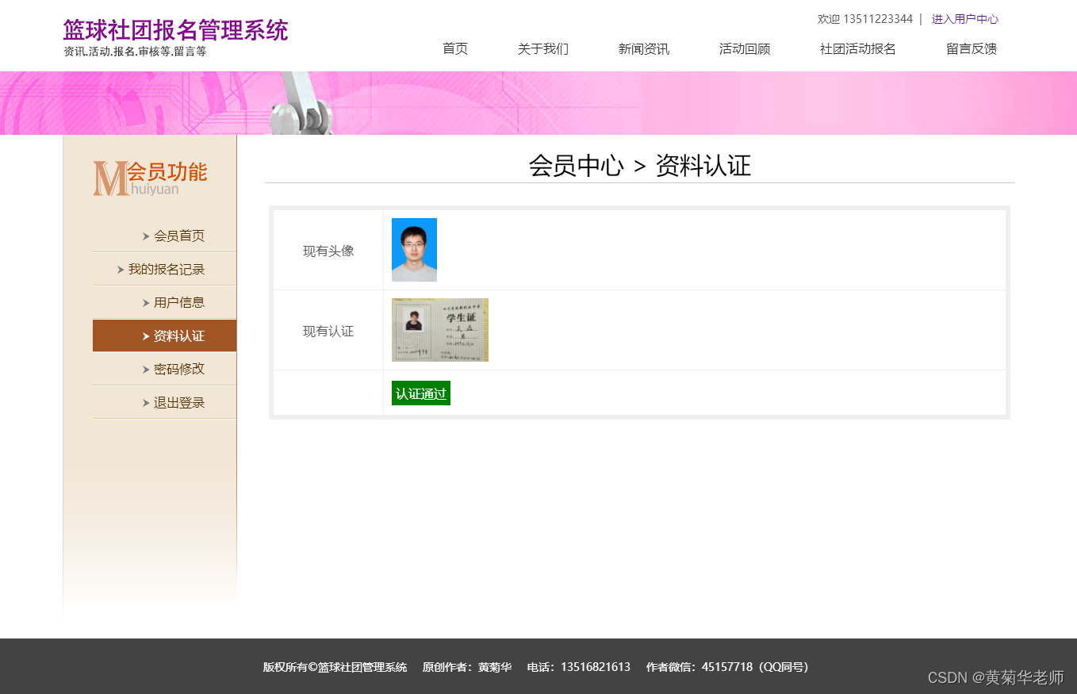Click footer phone 电话：13516821613
Viewport: 1077px width, 694px height.
pyautogui.click(x=579, y=667)
